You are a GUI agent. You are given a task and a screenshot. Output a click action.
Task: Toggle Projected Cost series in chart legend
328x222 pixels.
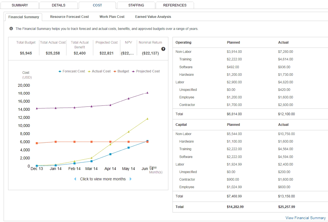tap(146, 71)
